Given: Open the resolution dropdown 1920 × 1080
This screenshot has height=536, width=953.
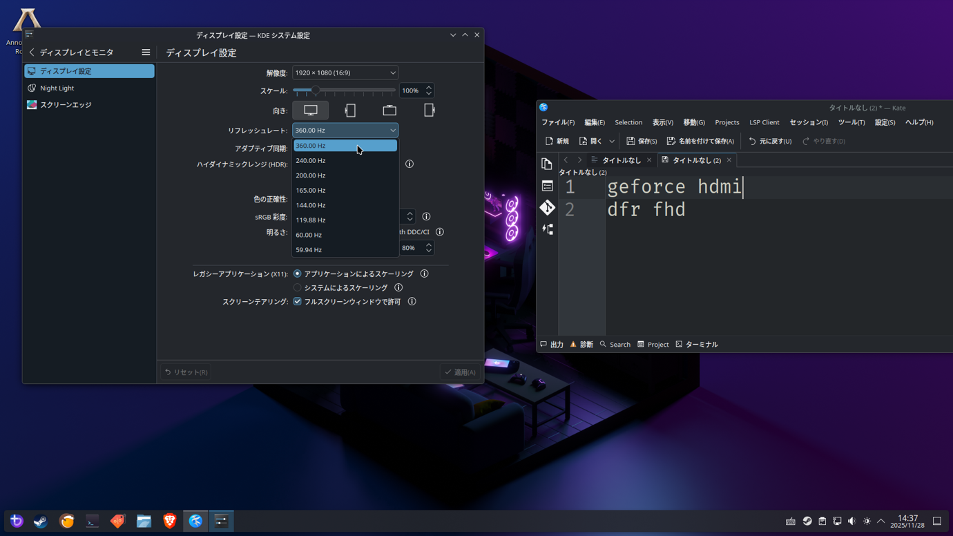Looking at the screenshot, I should [345, 73].
